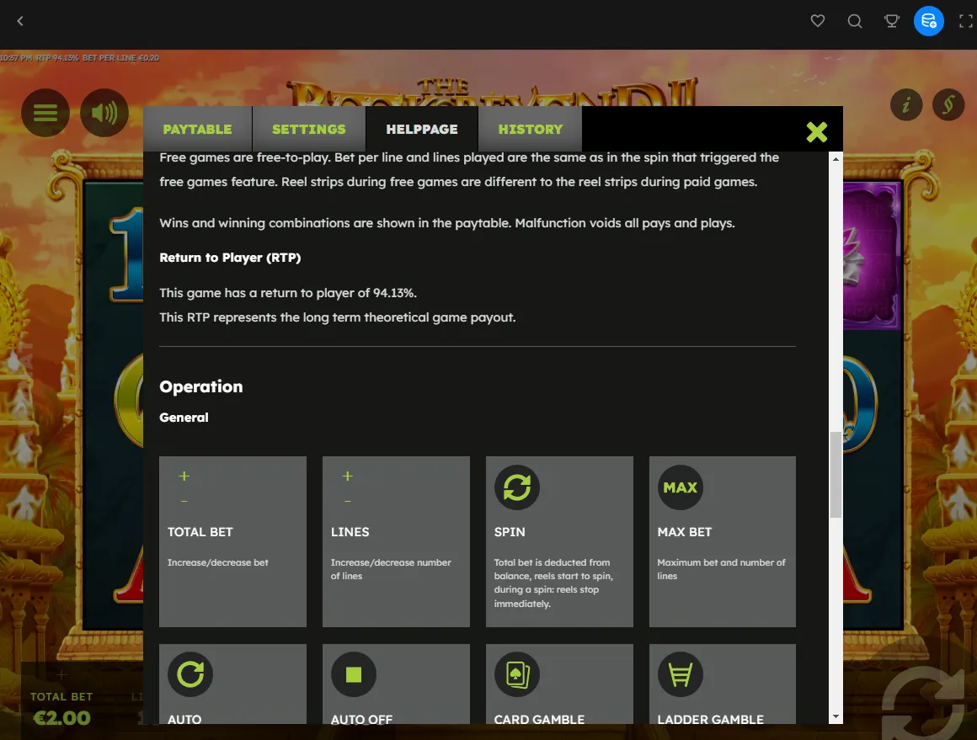Close the help dialog with green X
The image size is (977, 740).
point(817,131)
